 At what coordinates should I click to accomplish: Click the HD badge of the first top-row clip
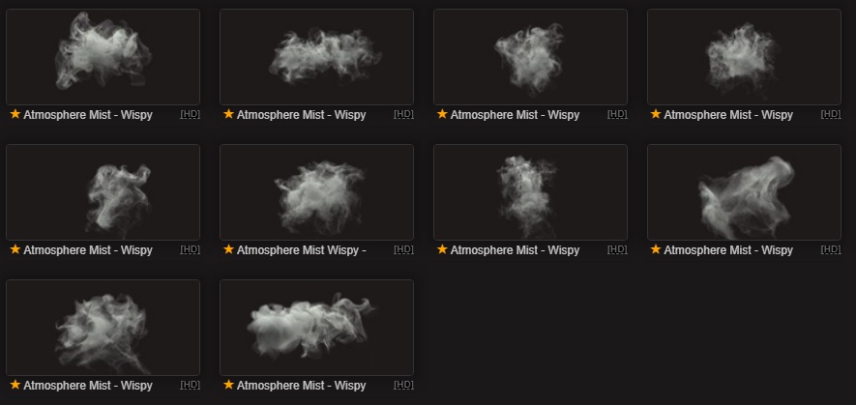coord(190,114)
